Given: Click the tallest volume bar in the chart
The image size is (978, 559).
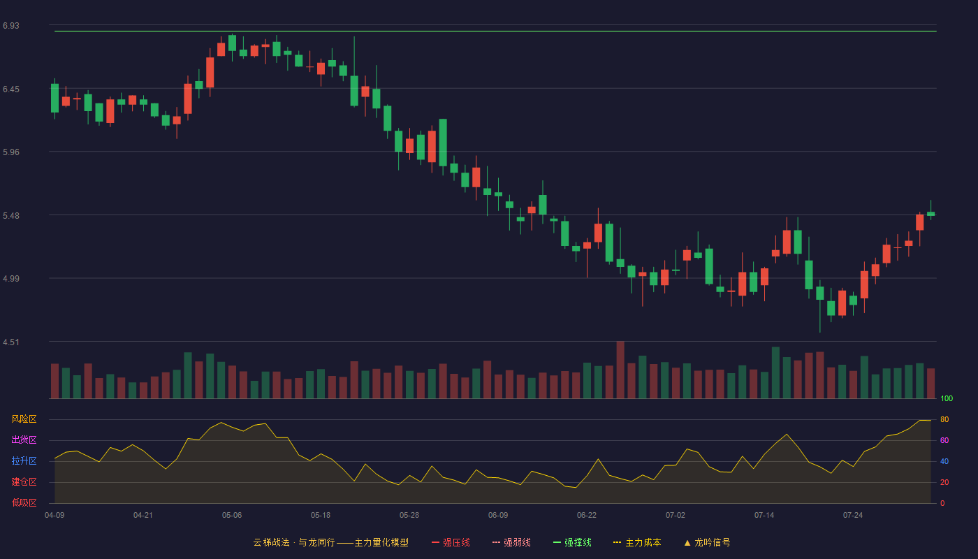Looking at the screenshot, I should click(x=620, y=370).
